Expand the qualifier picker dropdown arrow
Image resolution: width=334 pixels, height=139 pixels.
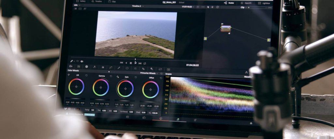point(74,61)
